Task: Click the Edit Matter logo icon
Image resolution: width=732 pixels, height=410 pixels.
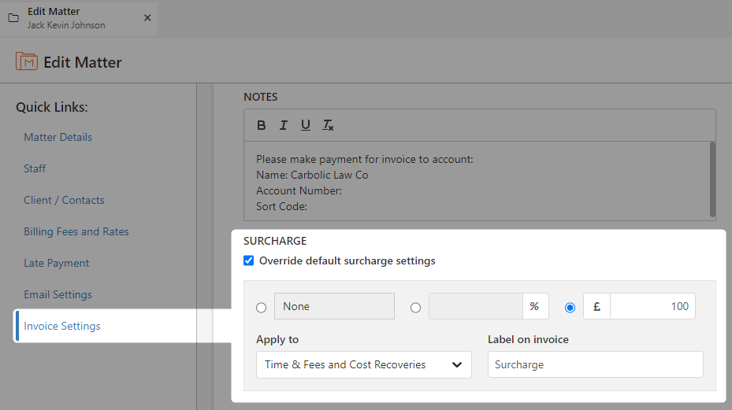Action: pos(26,61)
